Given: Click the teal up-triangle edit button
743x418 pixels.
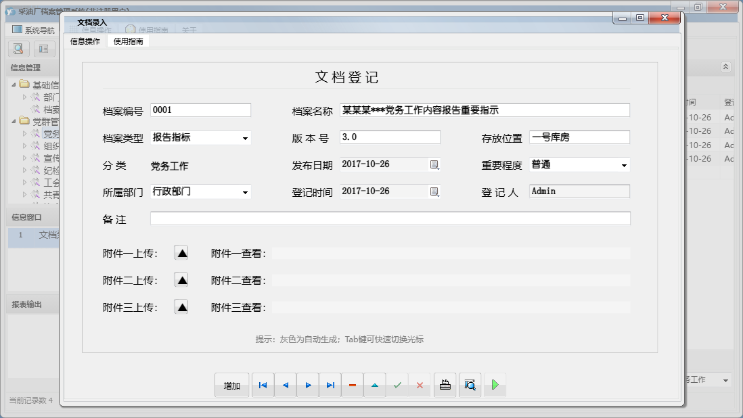Looking at the screenshot, I should point(375,385).
